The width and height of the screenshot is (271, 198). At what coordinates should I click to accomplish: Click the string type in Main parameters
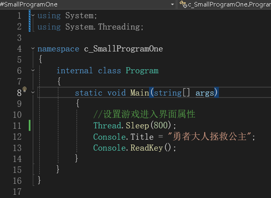coord(168,93)
